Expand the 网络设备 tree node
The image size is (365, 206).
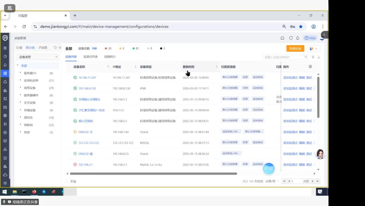tap(21, 88)
